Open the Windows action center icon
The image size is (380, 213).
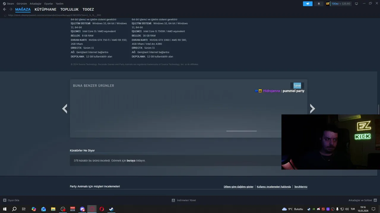373,209
